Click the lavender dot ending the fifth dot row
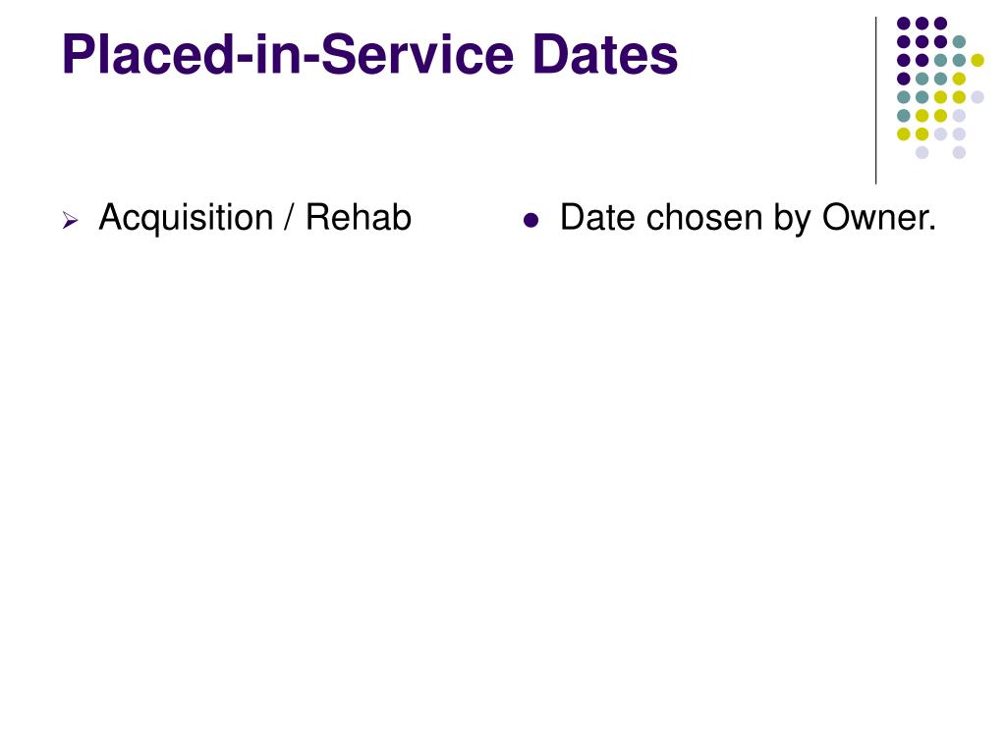 (978, 97)
